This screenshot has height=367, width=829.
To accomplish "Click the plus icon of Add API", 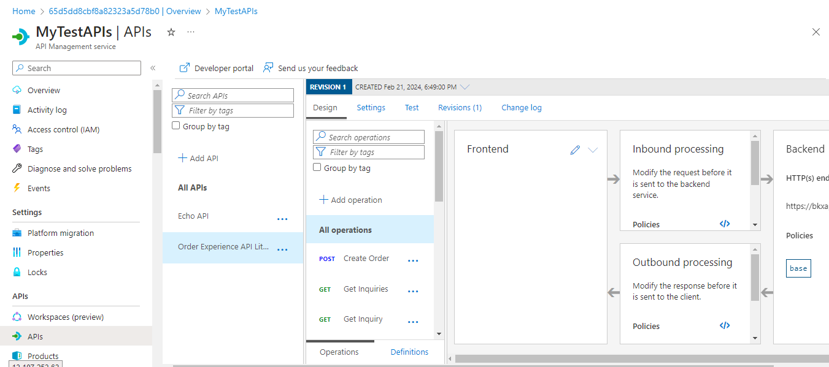I will tap(182, 158).
